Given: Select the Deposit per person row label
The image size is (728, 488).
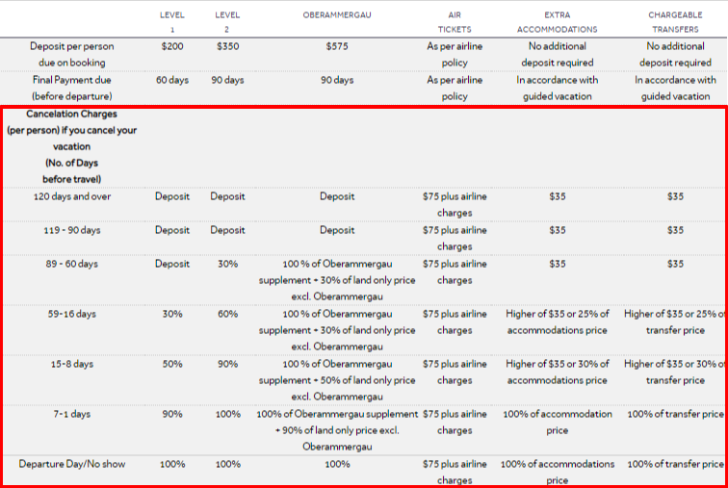Looking at the screenshot, I should pyautogui.click(x=72, y=54).
